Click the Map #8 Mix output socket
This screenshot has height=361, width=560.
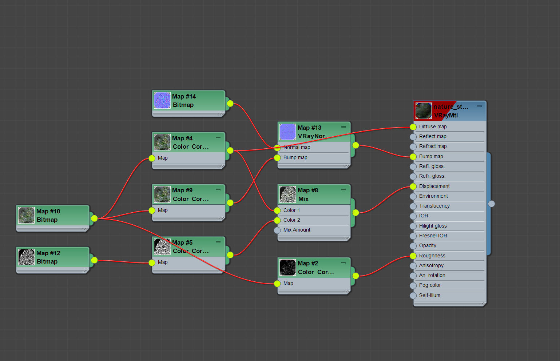point(356,213)
